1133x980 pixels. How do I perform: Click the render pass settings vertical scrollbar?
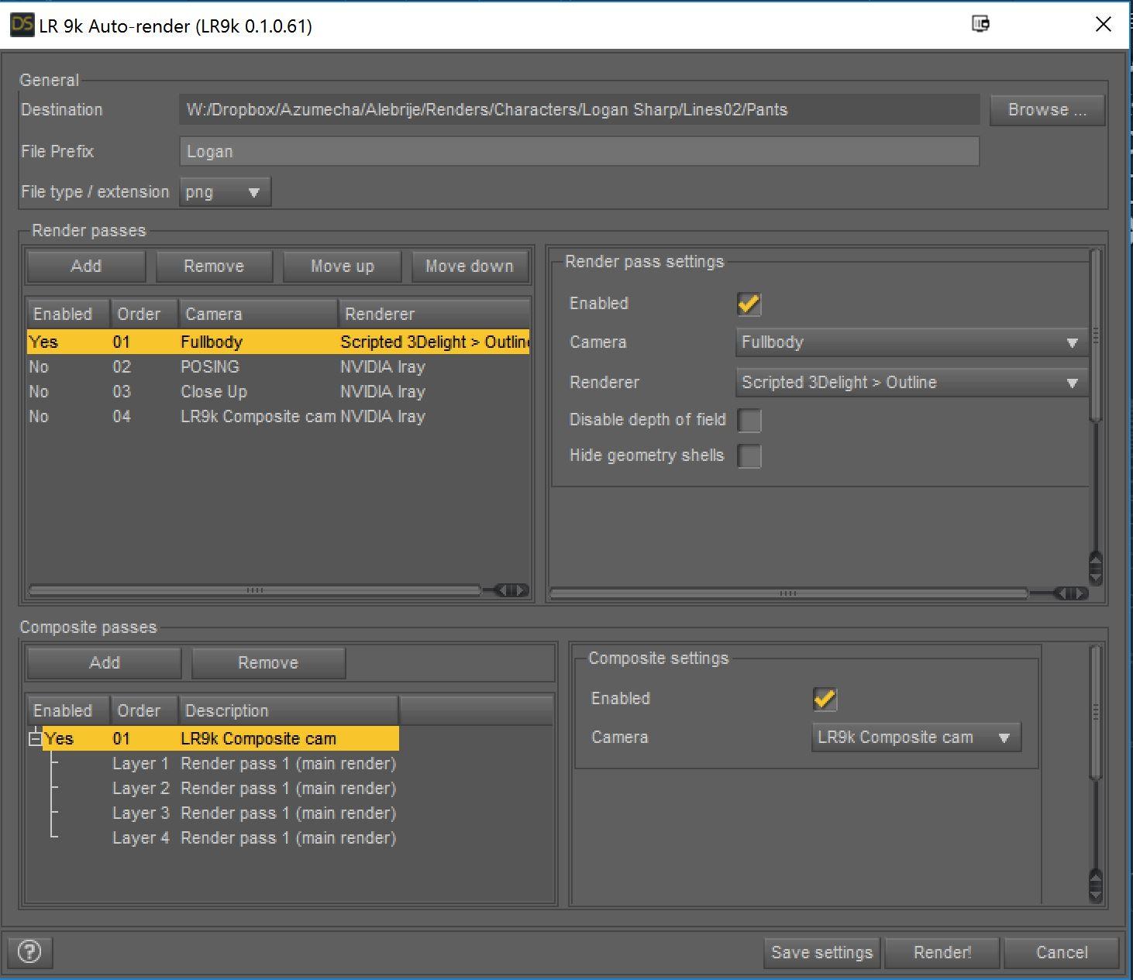tap(1096, 335)
